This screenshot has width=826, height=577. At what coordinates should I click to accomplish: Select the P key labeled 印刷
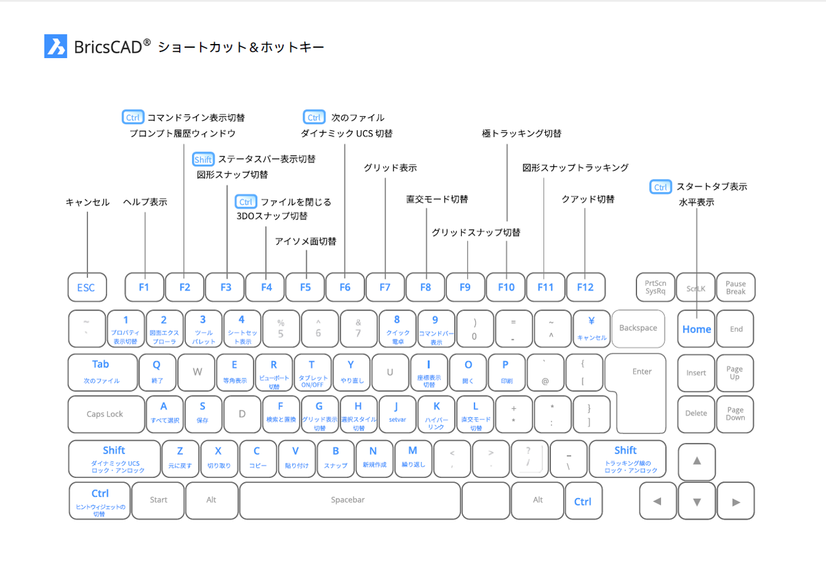pyautogui.click(x=507, y=373)
